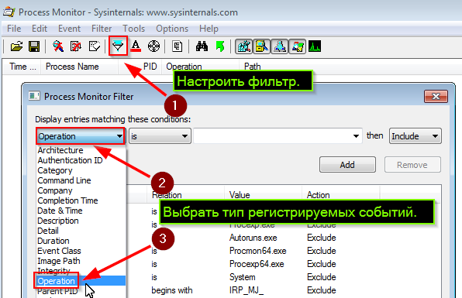This screenshot has width=462, height=298.
Task: Select Category in the dropdown list
Action: [81, 170]
